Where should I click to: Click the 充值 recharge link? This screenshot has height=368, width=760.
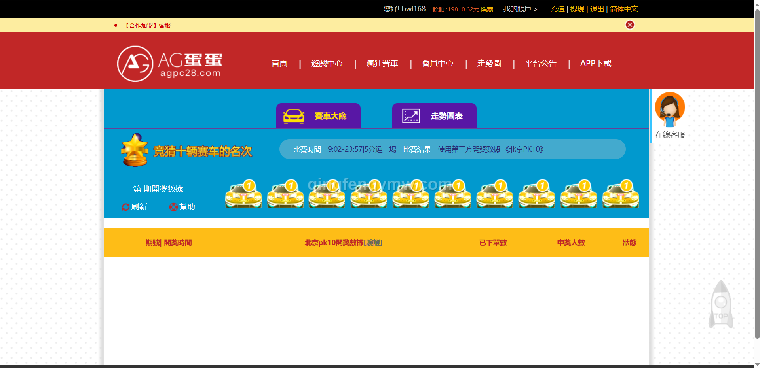click(x=557, y=9)
